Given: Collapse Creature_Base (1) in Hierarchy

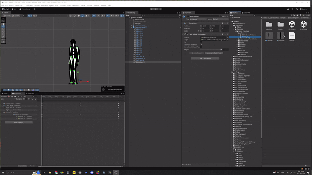Looking at the screenshot, I should pos(131,27).
